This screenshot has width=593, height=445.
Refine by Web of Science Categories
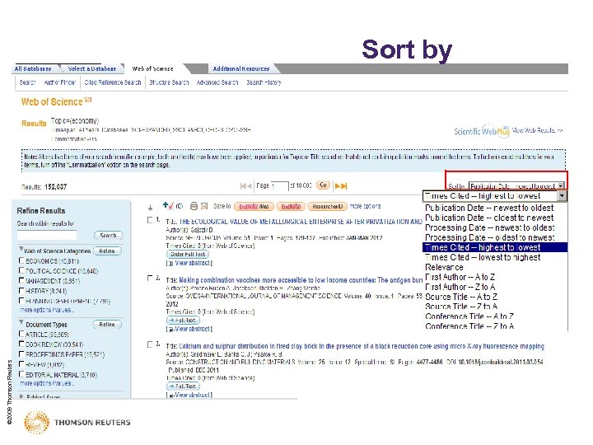pyautogui.click(x=107, y=251)
